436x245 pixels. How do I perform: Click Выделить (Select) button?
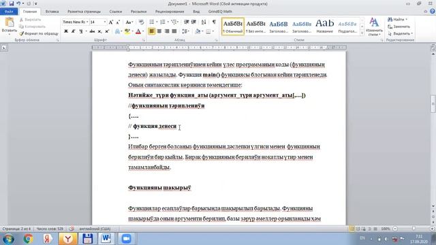point(401,33)
